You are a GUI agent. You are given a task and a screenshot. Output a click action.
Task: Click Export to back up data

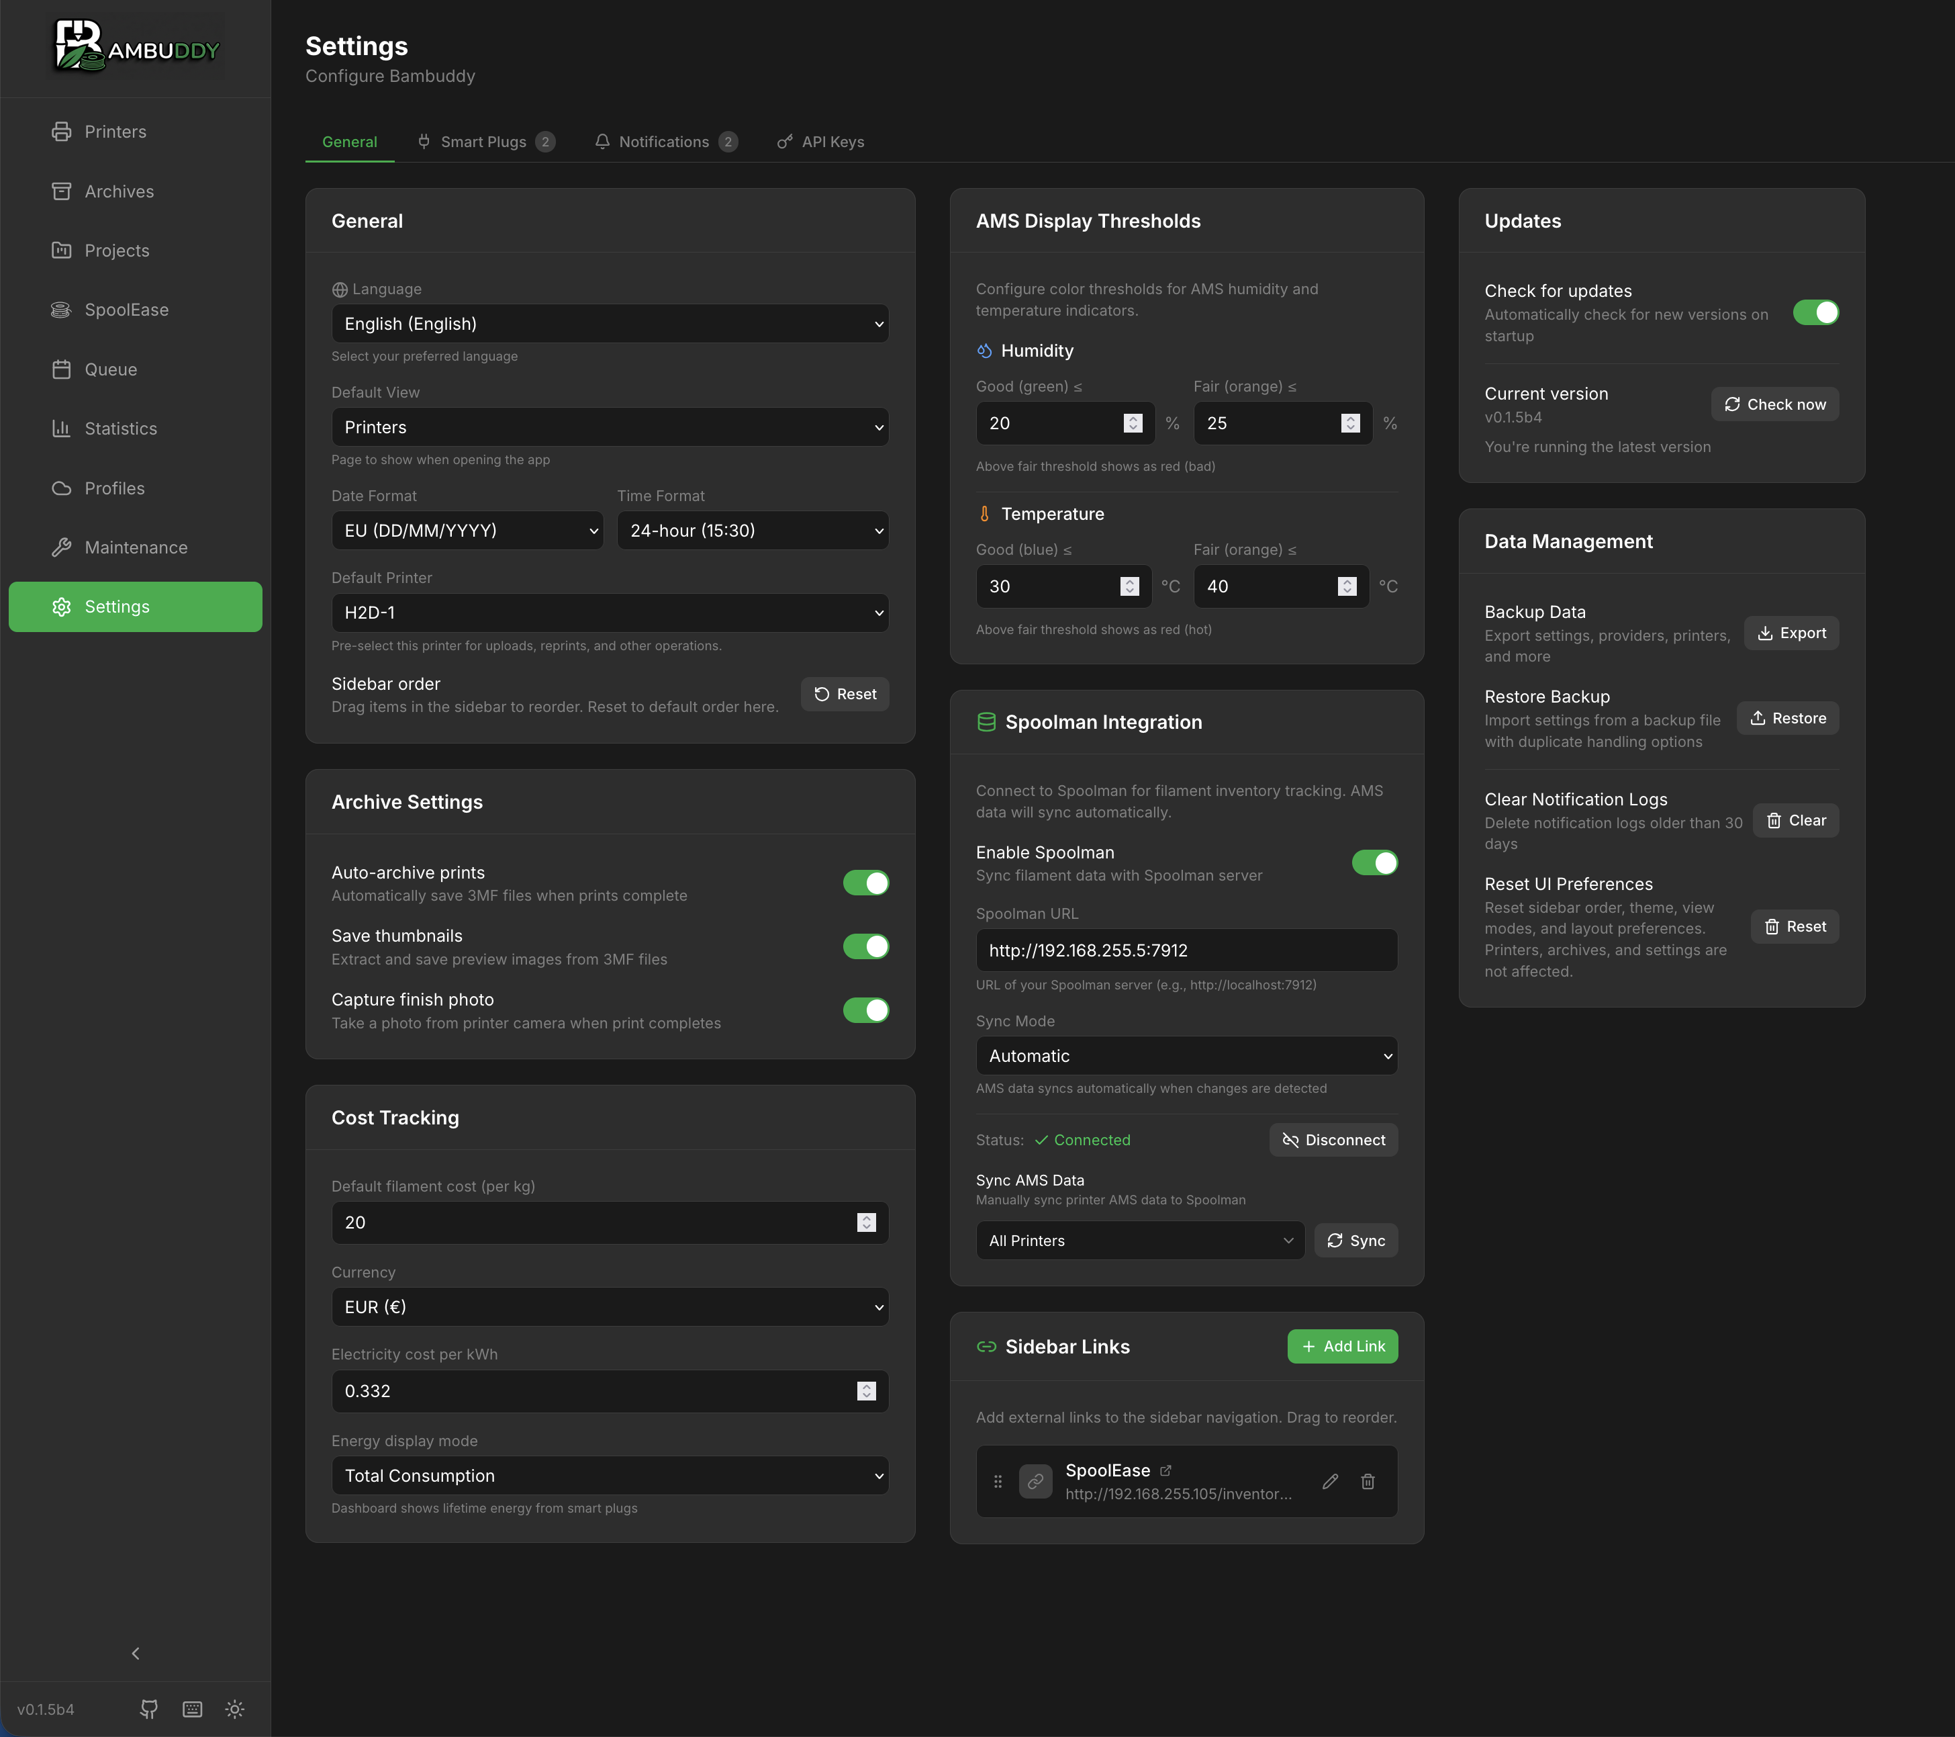coord(1791,633)
